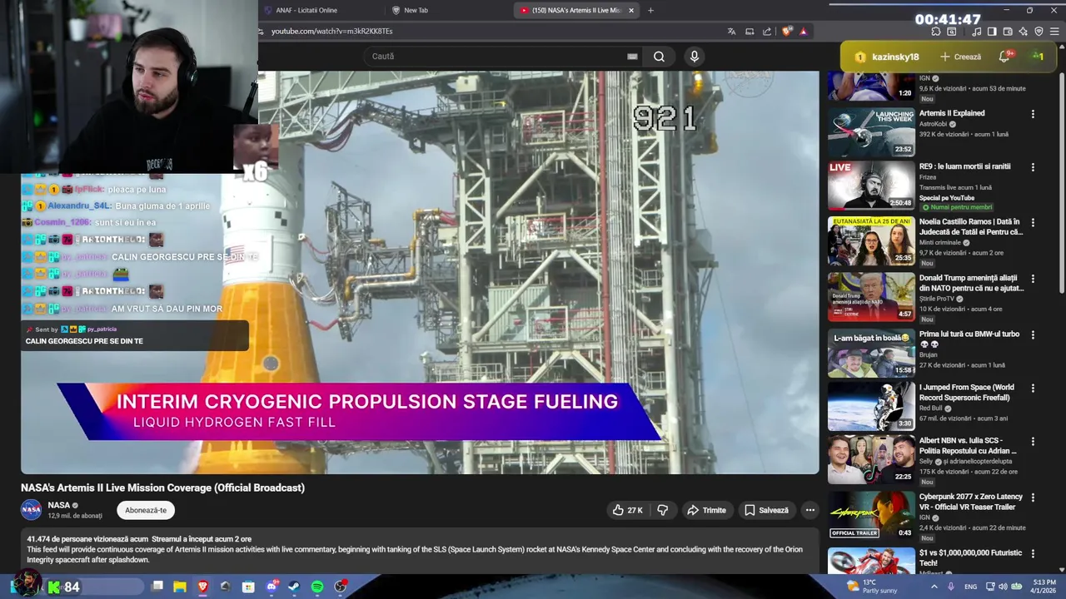
Task: Open Brave Rewards triangle icon
Action: coord(804,32)
